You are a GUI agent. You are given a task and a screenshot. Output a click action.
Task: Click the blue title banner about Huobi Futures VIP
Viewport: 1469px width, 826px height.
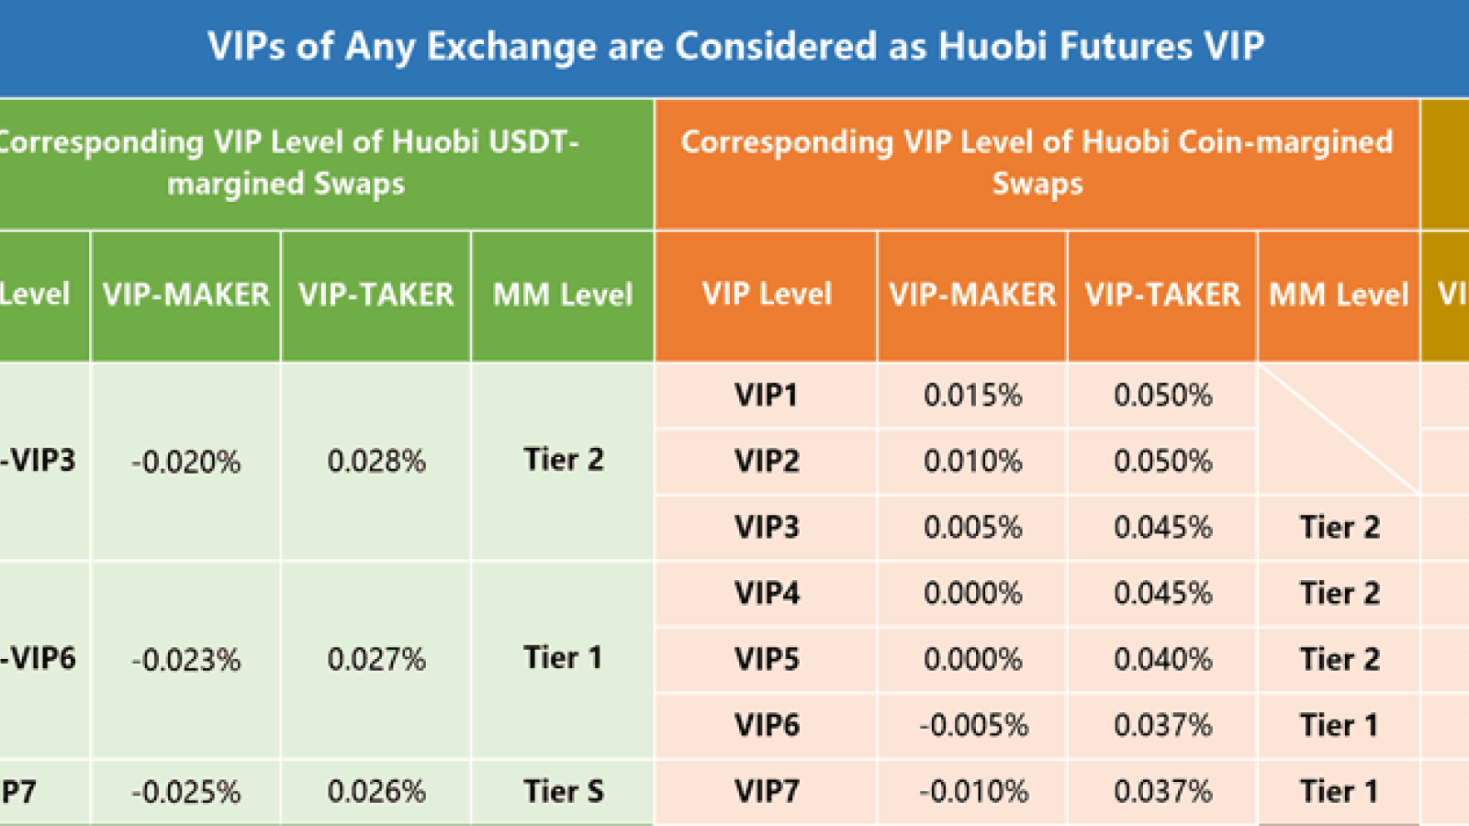[x=734, y=48]
